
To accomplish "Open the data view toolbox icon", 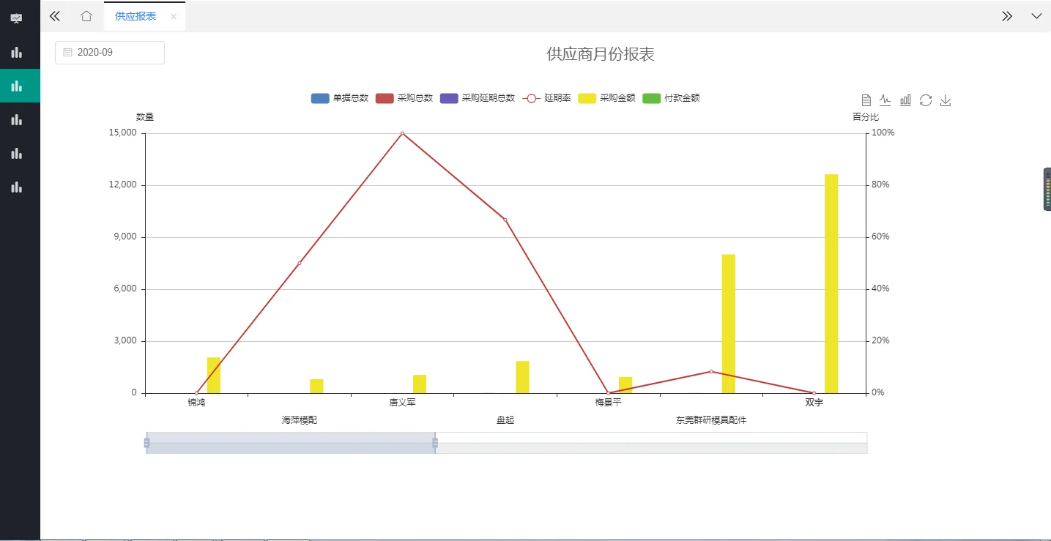I will pos(866,100).
